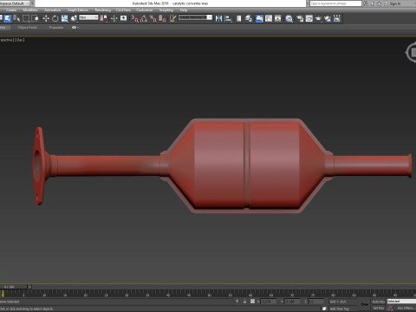Open the Rendering menu
Image resolution: width=416 pixels, height=312 pixels.
tap(103, 10)
